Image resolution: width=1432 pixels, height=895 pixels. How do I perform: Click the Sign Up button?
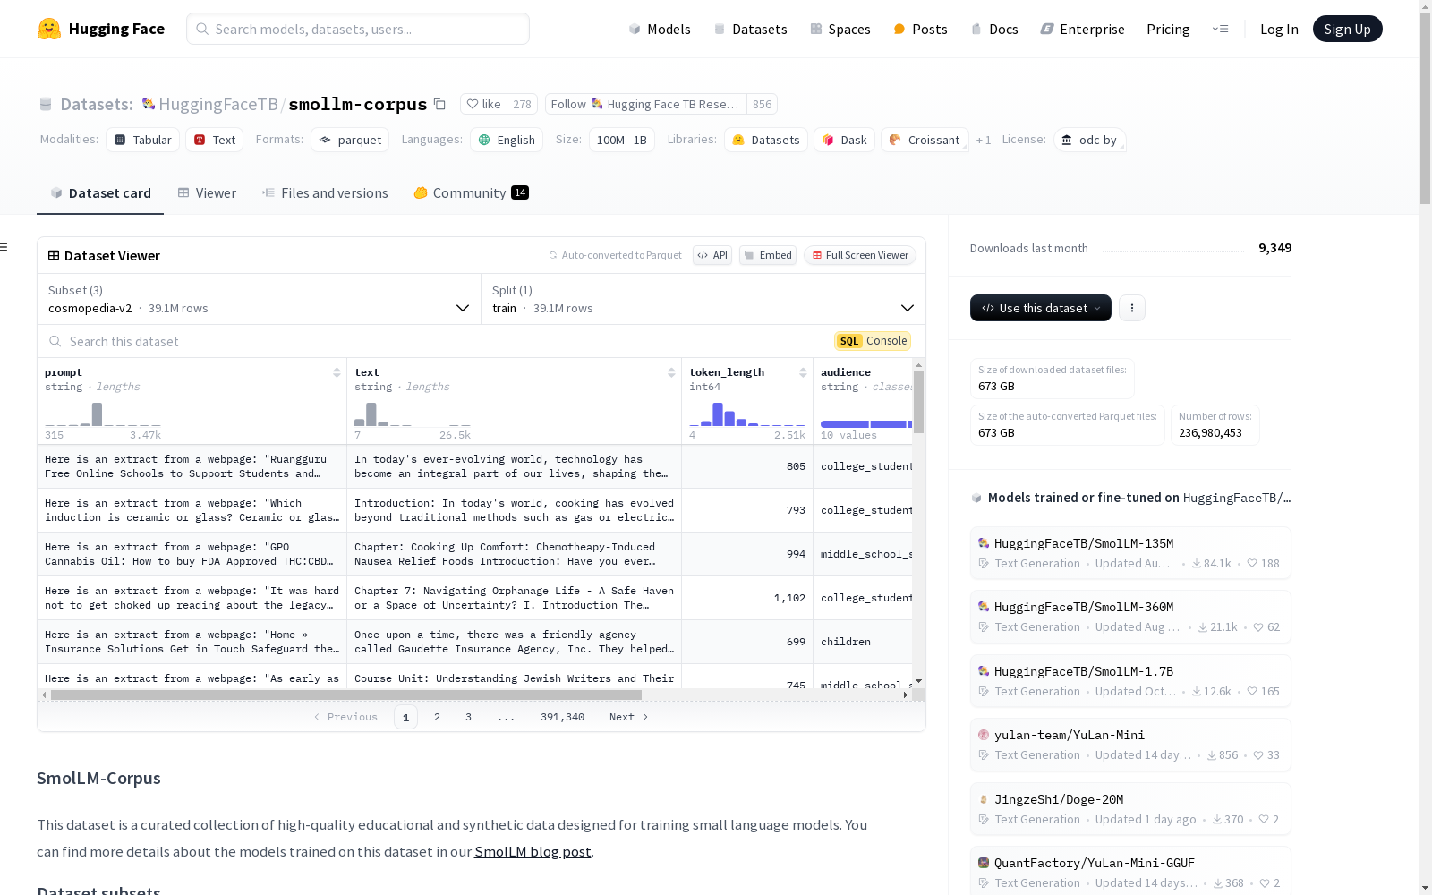click(x=1348, y=29)
